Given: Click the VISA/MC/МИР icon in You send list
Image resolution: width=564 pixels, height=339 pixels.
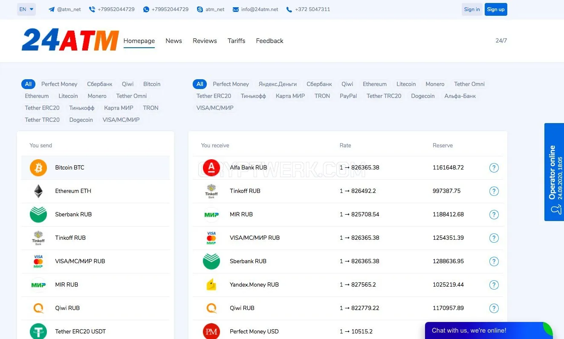Looking at the screenshot, I should coord(38,261).
